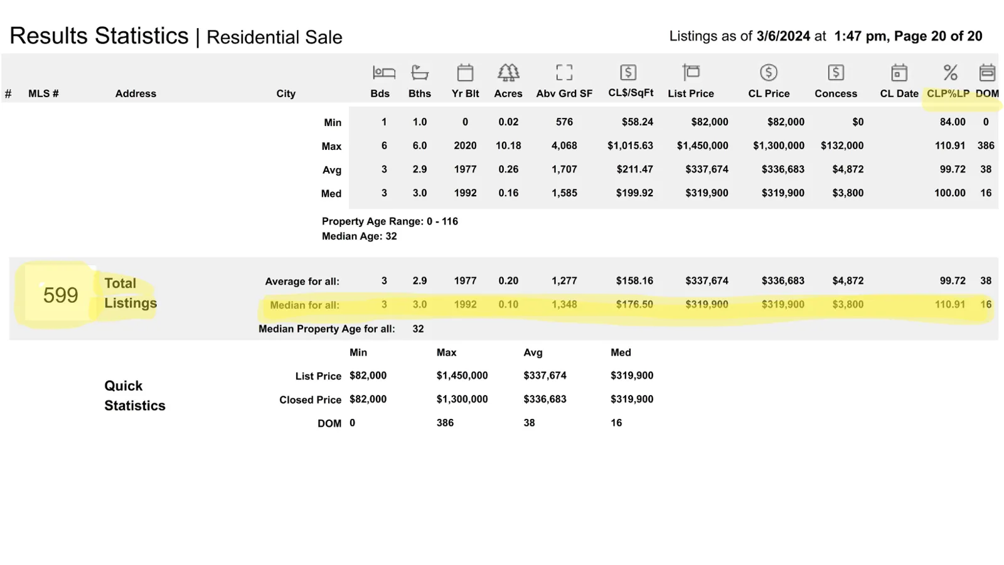Image resolution: width=1004 pixels, height=565 pixels.
Task: Click the 599 total listings number
Action: pyautogui.click(x=60, y=295)
